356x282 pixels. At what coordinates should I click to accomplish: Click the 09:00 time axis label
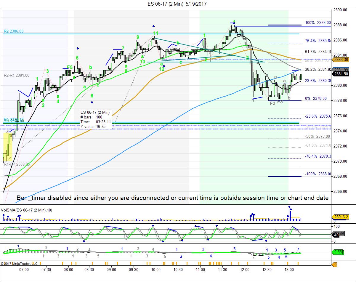pyautogui.click(x=111, y=270)
